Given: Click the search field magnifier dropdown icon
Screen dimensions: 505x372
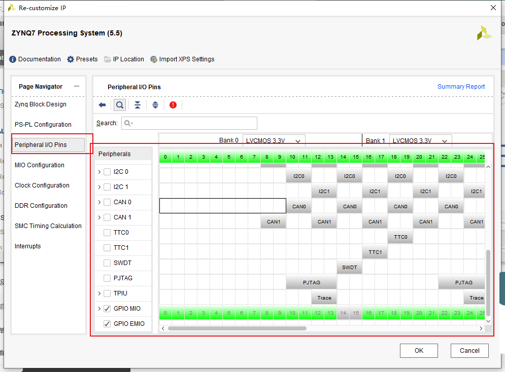Looking at the screenshot, I should (128, 123).
